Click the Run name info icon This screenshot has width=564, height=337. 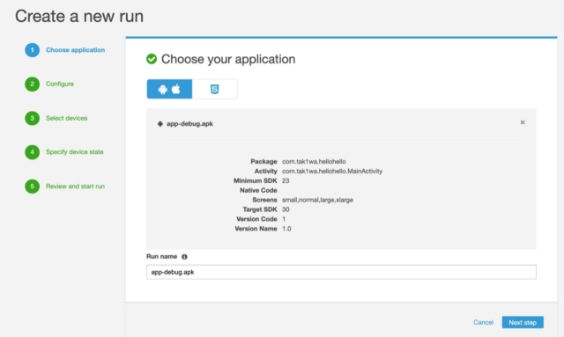(x=184, y=257)
